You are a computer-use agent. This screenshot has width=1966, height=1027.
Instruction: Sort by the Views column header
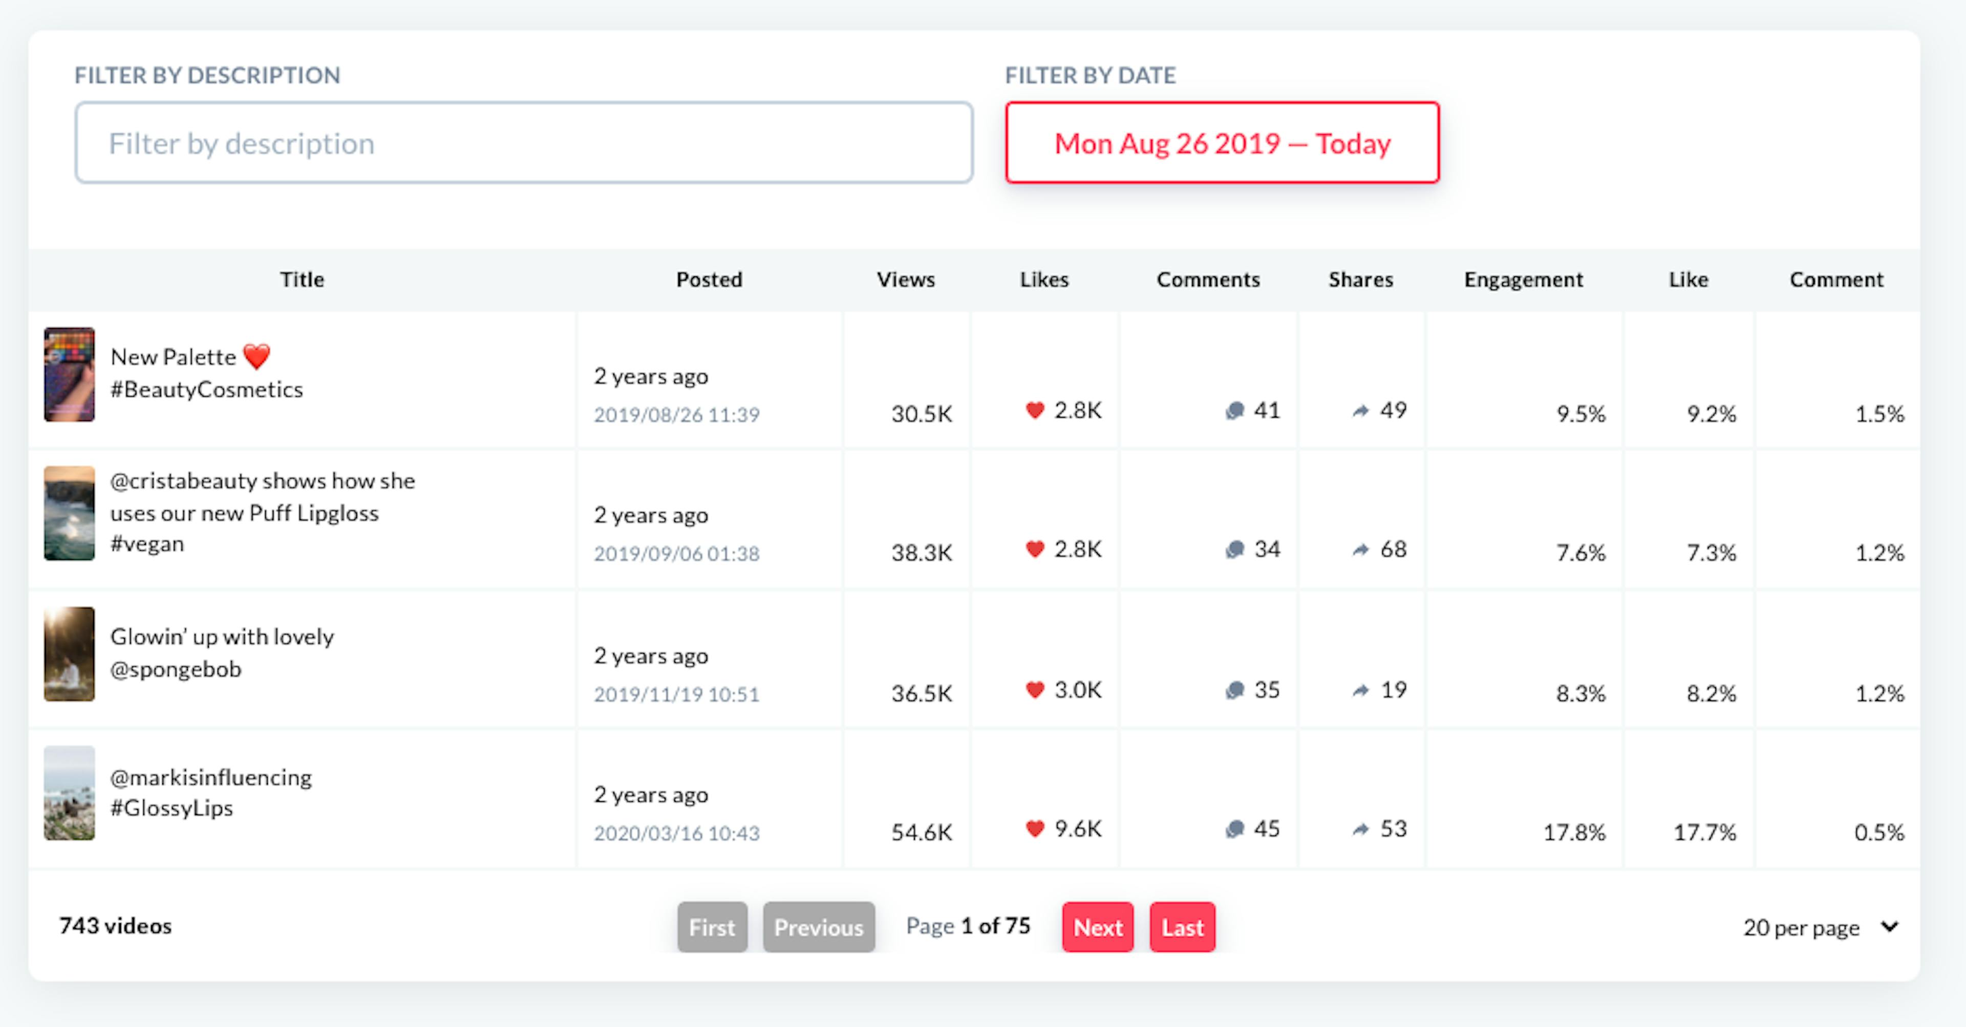pyautogui.click(x=906, y=279)
